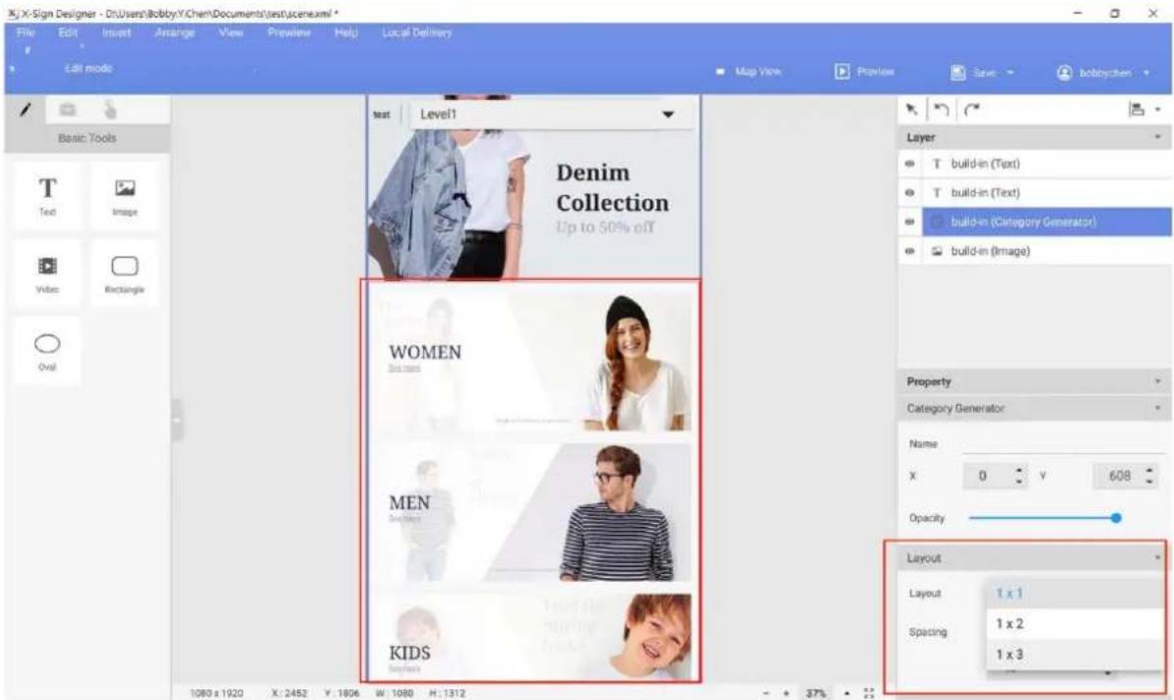Adjust the X value stepper arrows
Viewport: 1174px width, 700px height.
[x=1020, y=476]
